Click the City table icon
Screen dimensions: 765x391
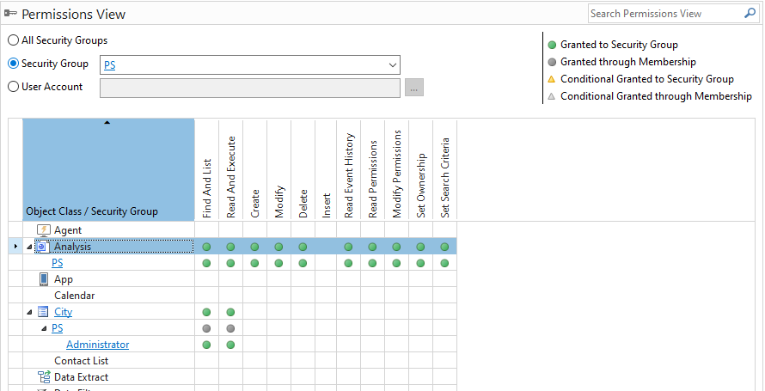coord(43,312)
